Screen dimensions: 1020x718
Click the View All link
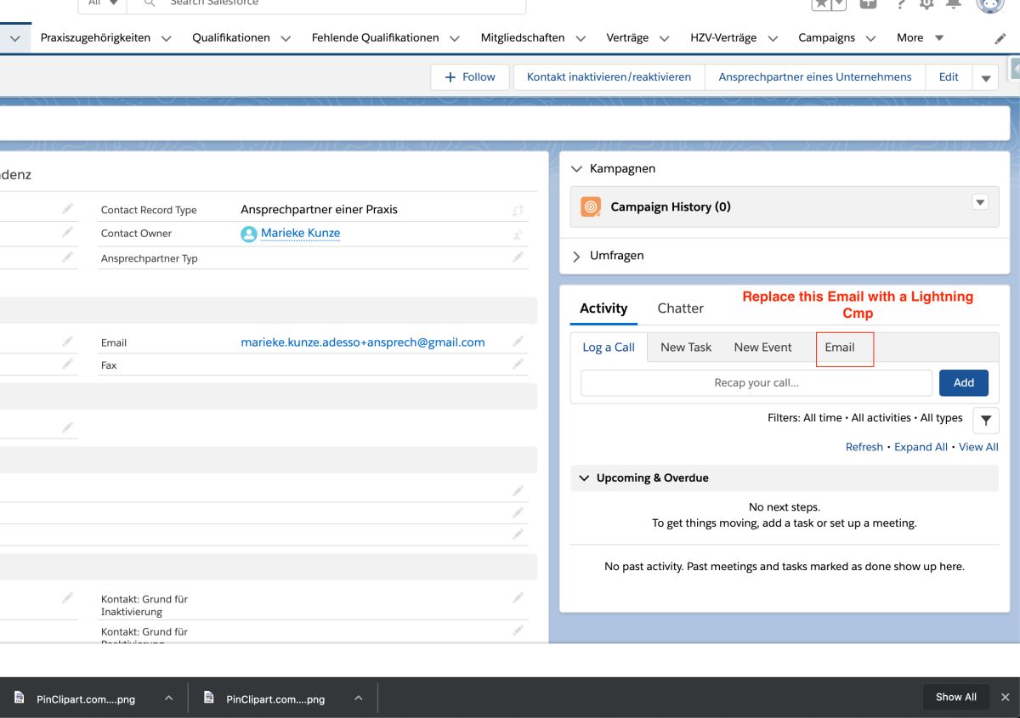coord(978,447)
